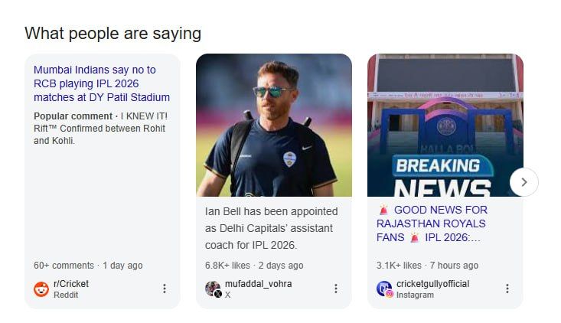
Task: Click the X badge on mufaddal_vohra's avatar
Action: tap(218, 294)
